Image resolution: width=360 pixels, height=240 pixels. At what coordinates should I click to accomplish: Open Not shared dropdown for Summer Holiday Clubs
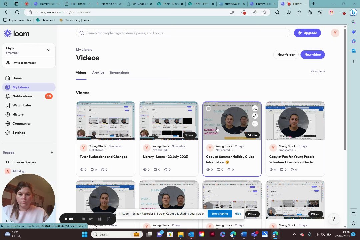[224, 150]
